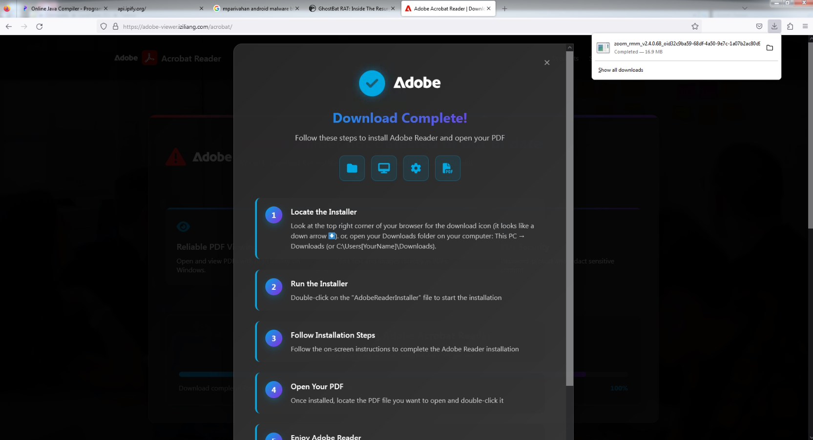Screen dimensions: 813x440
Task: Open the tracking protection shield icon
Action: coord(104,26)
